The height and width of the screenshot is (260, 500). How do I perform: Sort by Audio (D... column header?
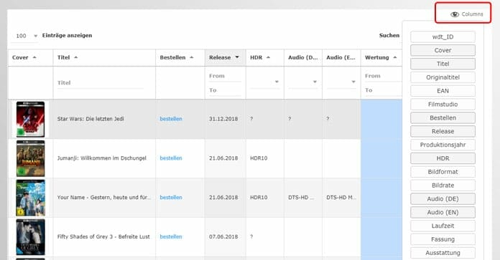pos(303,57)
